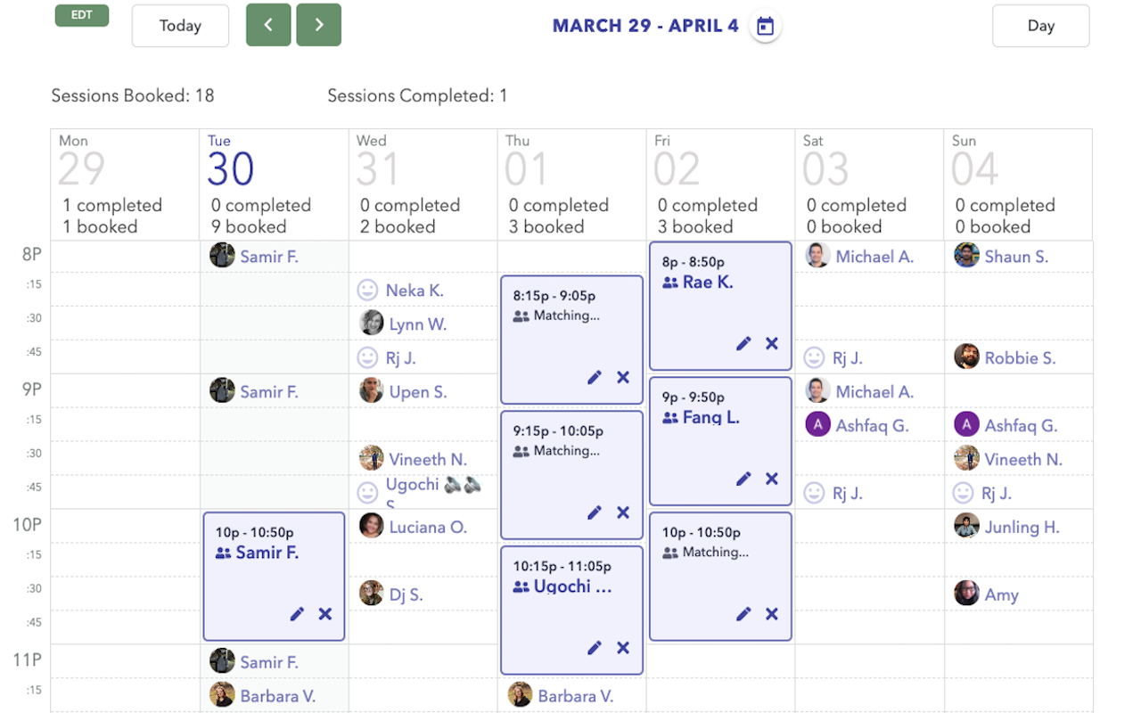Edit the Rae K. 8p session
Viewport: 1141px width, 713px height.
(743, 344)
